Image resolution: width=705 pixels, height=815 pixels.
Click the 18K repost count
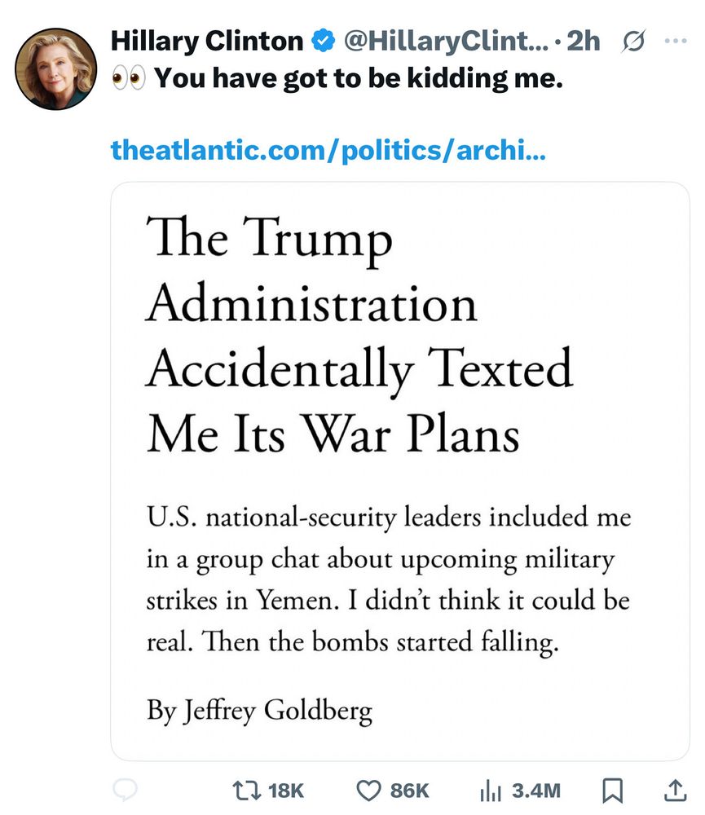[285, 789]
